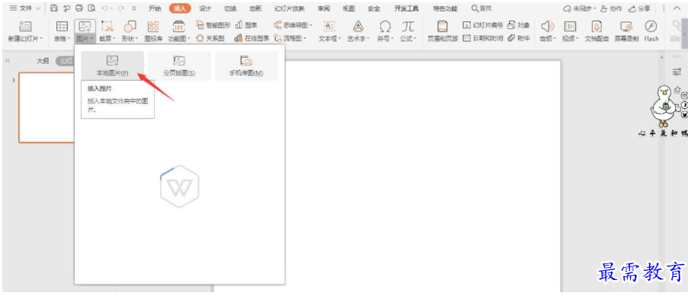Click the 公式 (Equation) pi icon

tap(408, 27)
